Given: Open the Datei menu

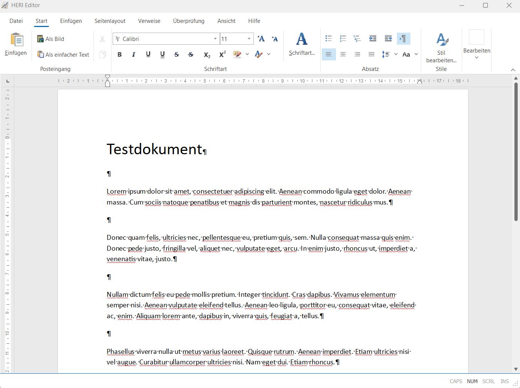Looking at the screenshot, I should [16, 21].
